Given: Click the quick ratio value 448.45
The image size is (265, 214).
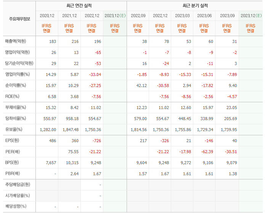Looking at the screenshot, I should (185, 119).
